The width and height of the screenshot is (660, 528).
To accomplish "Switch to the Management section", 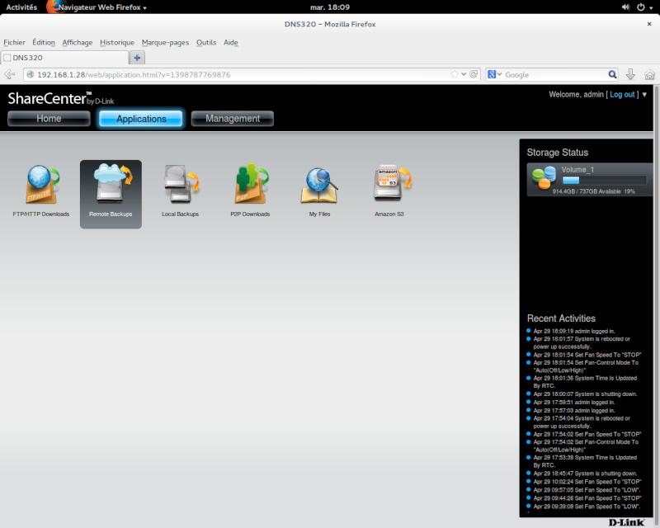I will 233,119.
